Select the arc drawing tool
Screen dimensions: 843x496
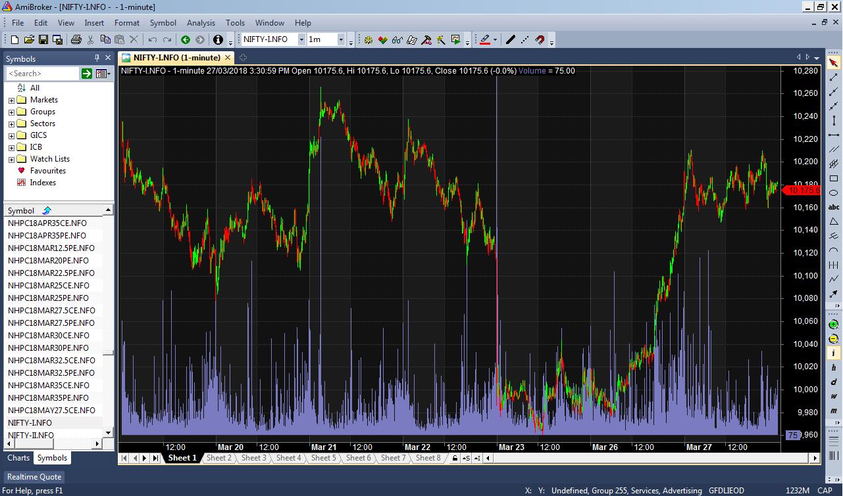[834, 250]
